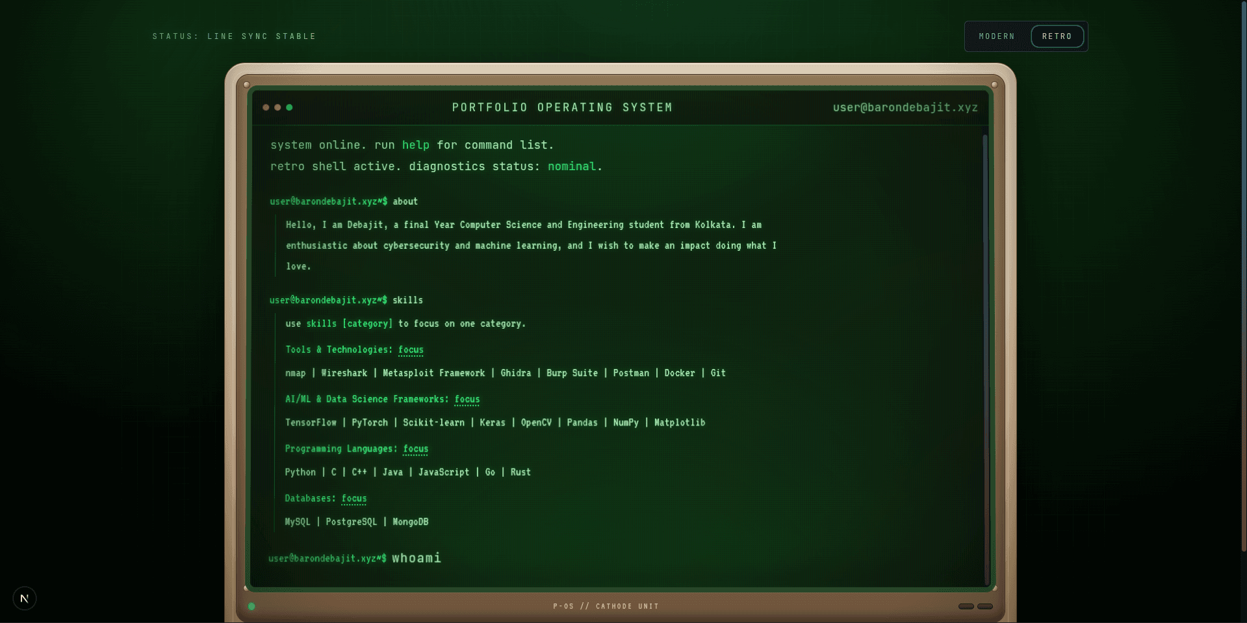Click the middle terminal window dot

click(277, 107)
